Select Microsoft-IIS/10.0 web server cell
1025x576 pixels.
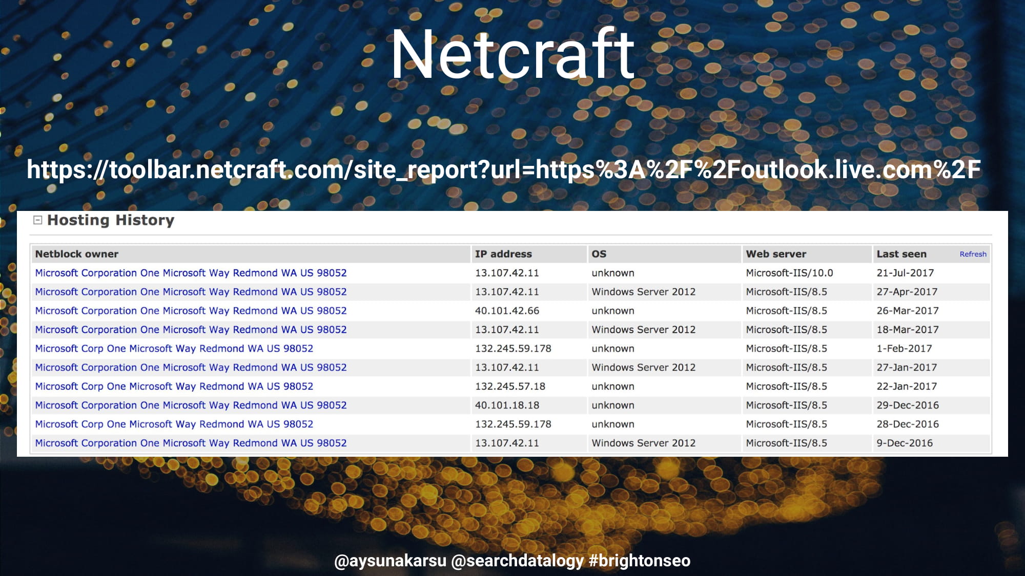click(x=789, y=273)
